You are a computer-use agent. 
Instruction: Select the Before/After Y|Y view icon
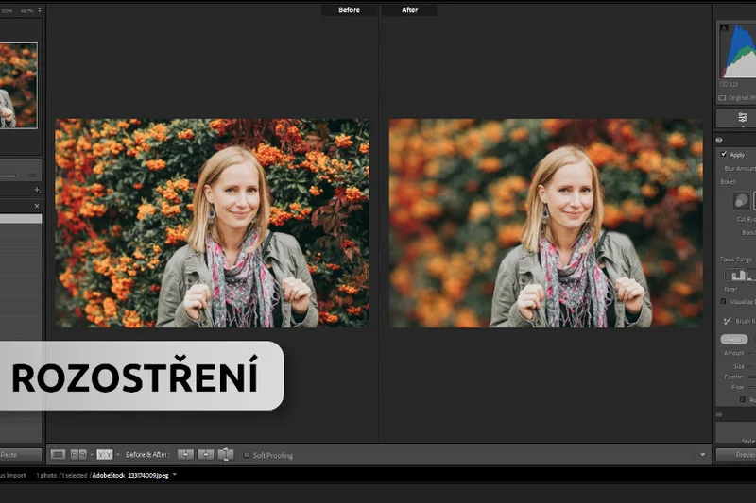click(105, 454)
